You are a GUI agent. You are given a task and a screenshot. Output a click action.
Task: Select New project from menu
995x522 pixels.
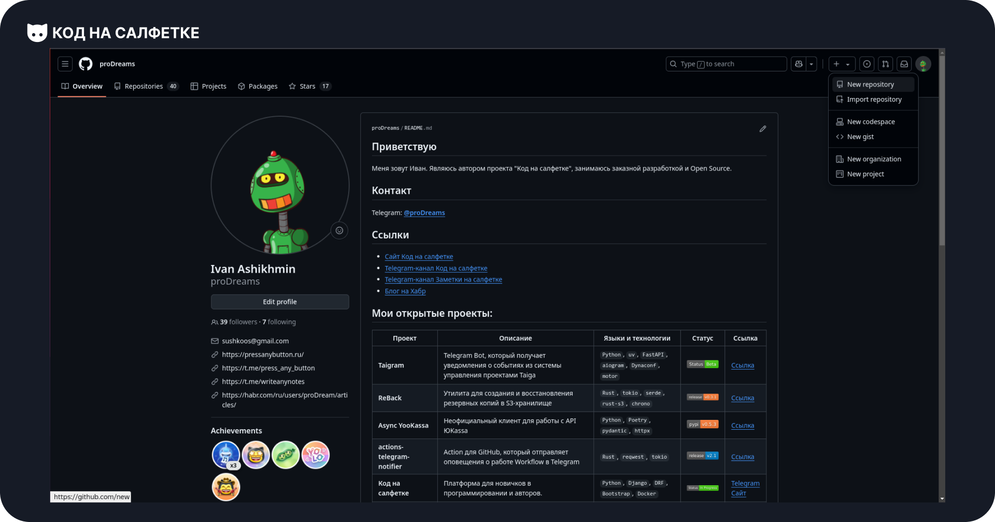873,174
